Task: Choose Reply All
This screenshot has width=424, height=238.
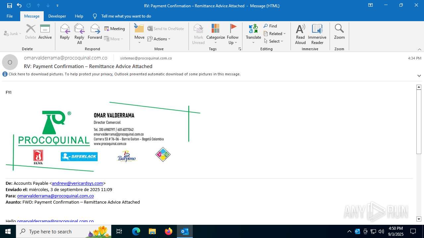Action: coord(79,34)
